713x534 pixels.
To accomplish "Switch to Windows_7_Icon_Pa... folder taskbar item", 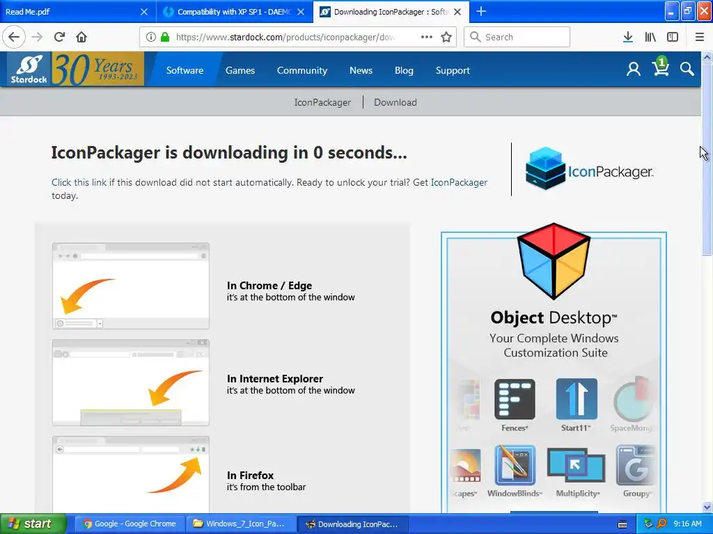I will pyautogui.click(x=240, y=524).
